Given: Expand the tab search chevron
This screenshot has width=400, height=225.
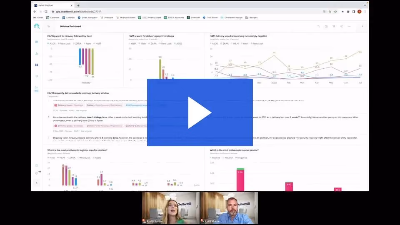Looking at the screenshot, I should (365, 5).
